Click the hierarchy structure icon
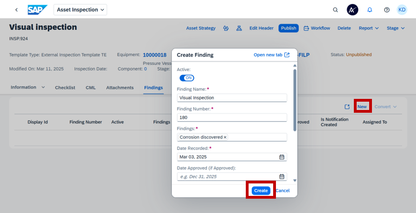 tap(239, 28)
